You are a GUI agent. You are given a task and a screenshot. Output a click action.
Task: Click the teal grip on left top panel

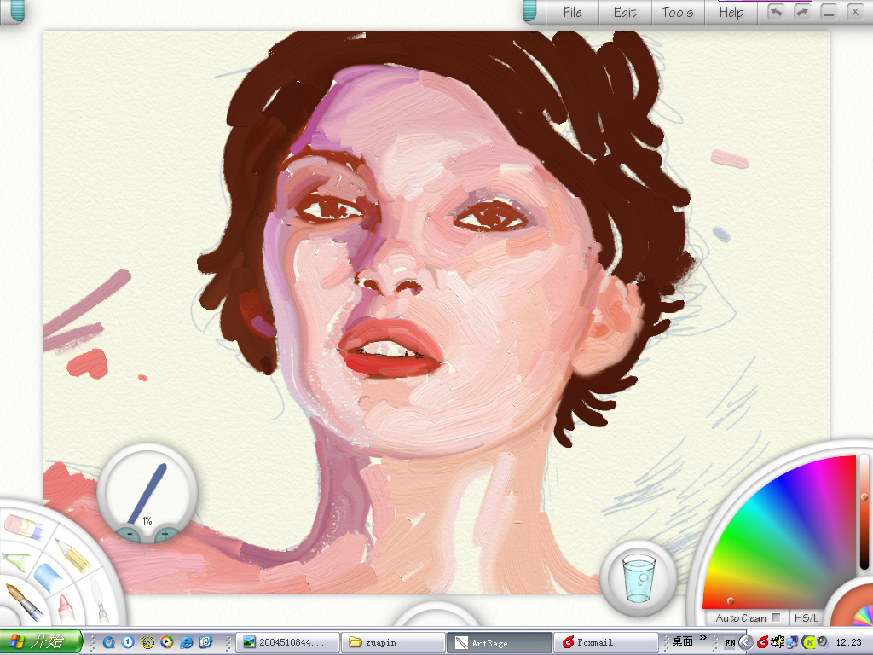coord(18,11)
